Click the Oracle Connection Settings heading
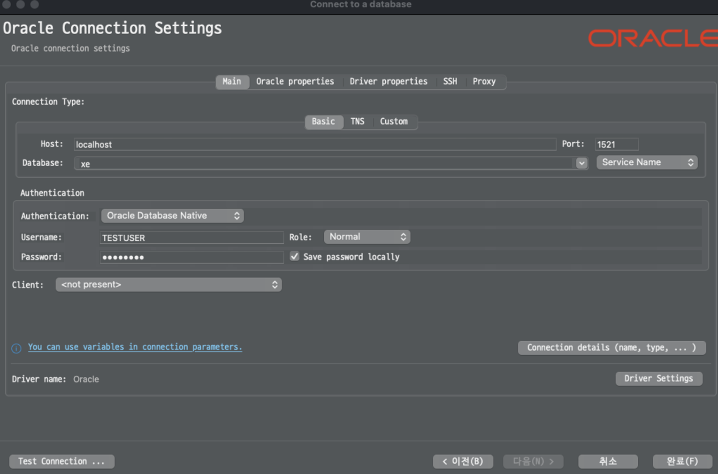 point(113,28)
